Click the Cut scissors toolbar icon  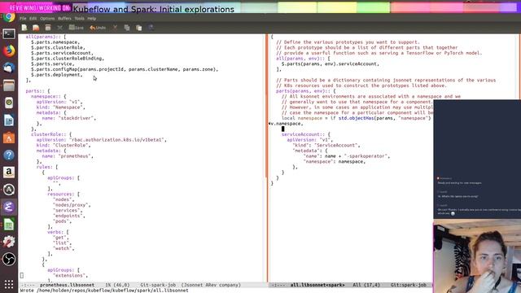pyautogui.click(x=115, y=28)
